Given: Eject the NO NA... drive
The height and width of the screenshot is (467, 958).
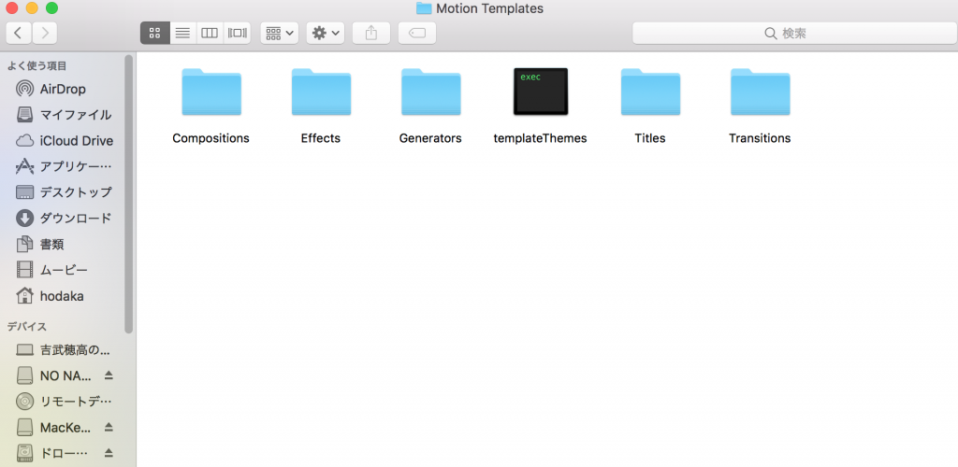Looking at the screenshot, I should click(109, 375).
